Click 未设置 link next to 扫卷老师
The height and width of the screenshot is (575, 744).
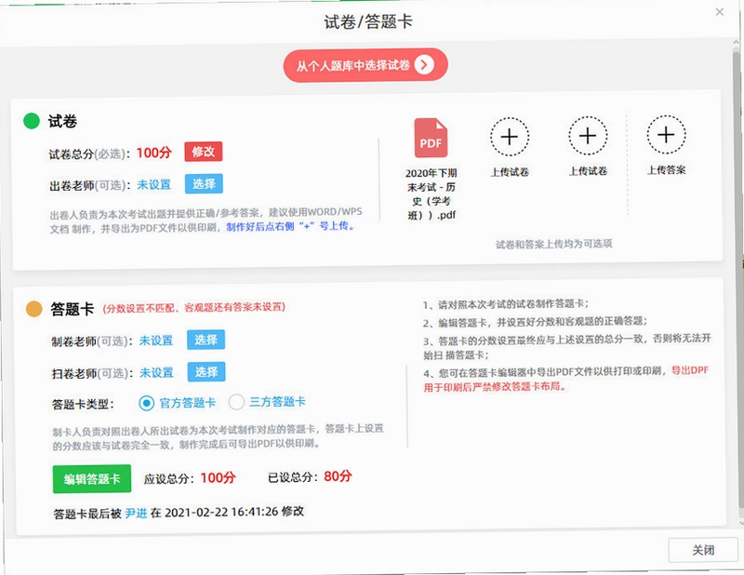[156, 373]
